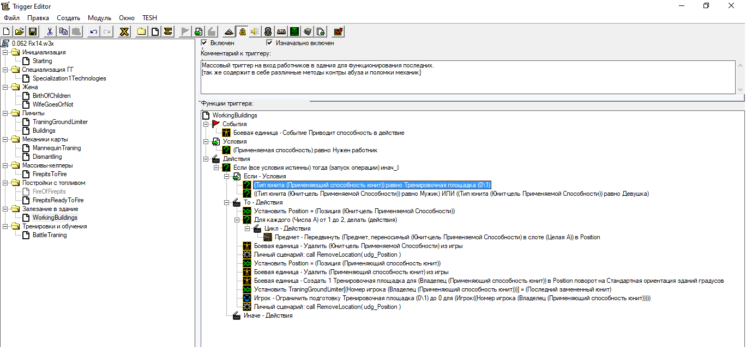The width and height of the screenshot is (746, 347).
Task: Open Object Manager cube icon
Action: (308, 32)
